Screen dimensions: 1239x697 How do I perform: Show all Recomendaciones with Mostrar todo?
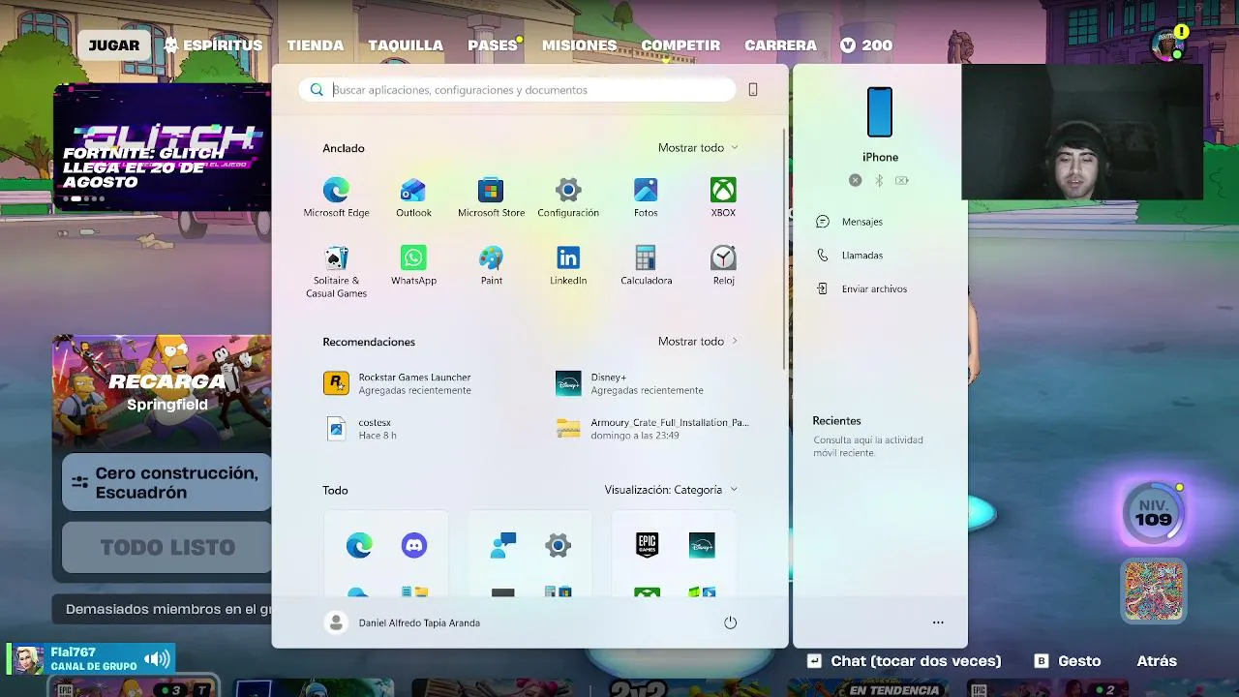(x=698, y=342)
